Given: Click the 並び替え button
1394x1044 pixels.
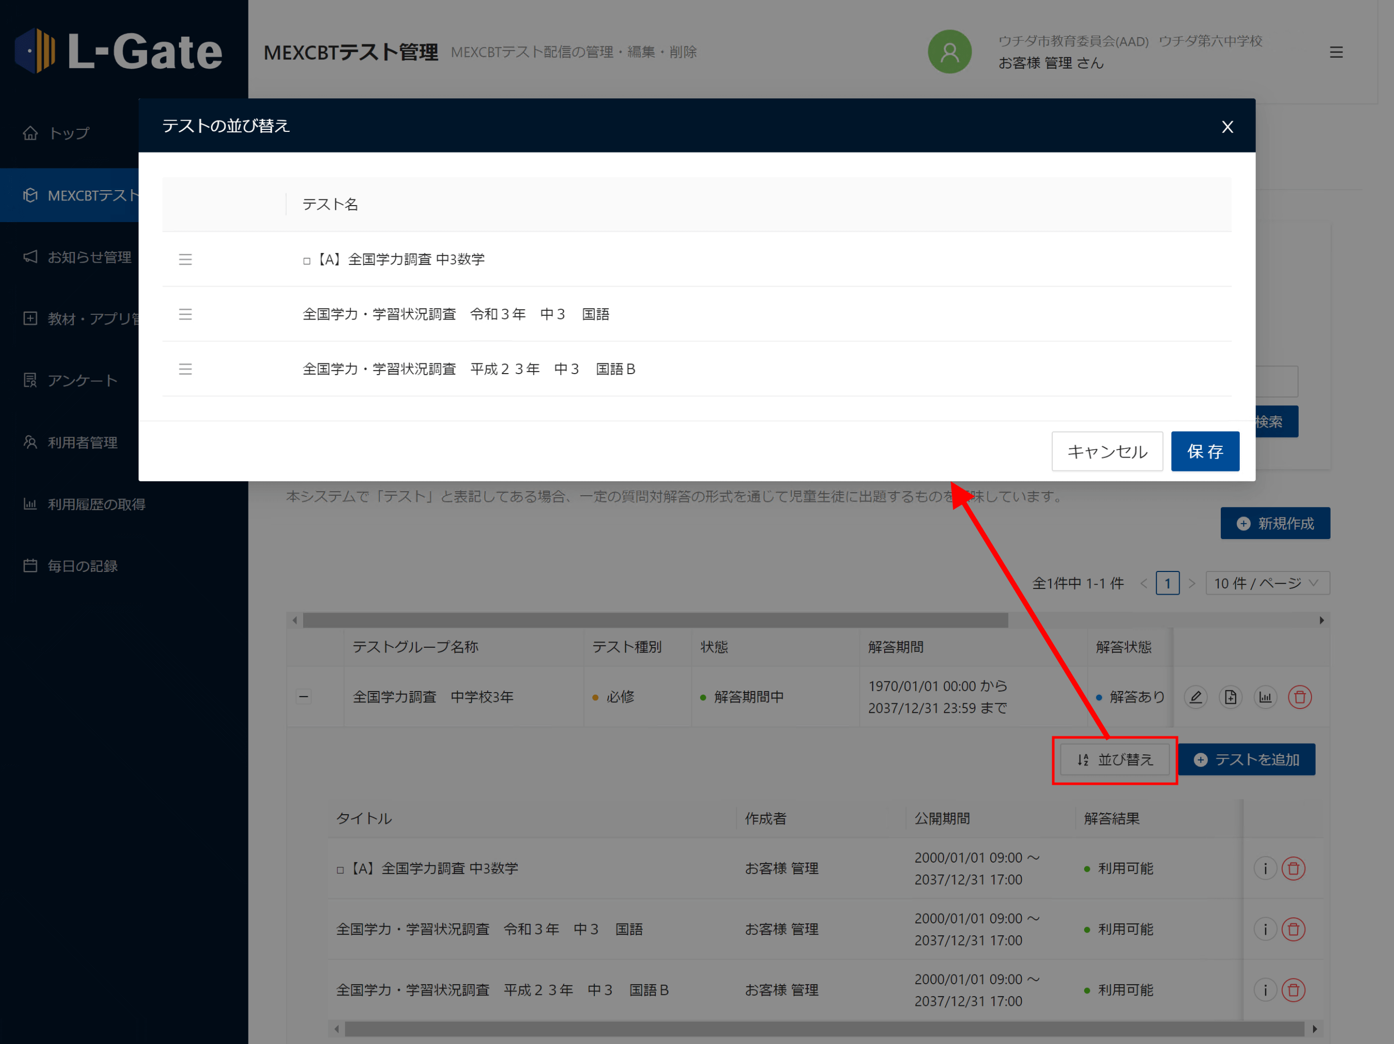Looking at the screenshot, I should coord(1114,760).
